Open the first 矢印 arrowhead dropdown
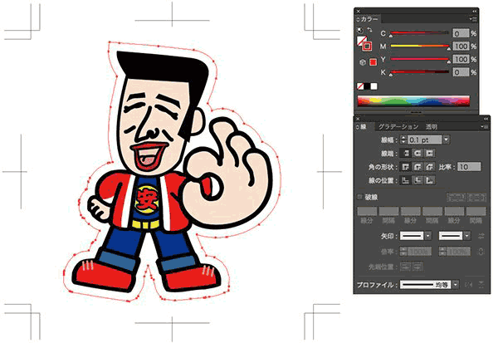498x343 pixels. 430,237
